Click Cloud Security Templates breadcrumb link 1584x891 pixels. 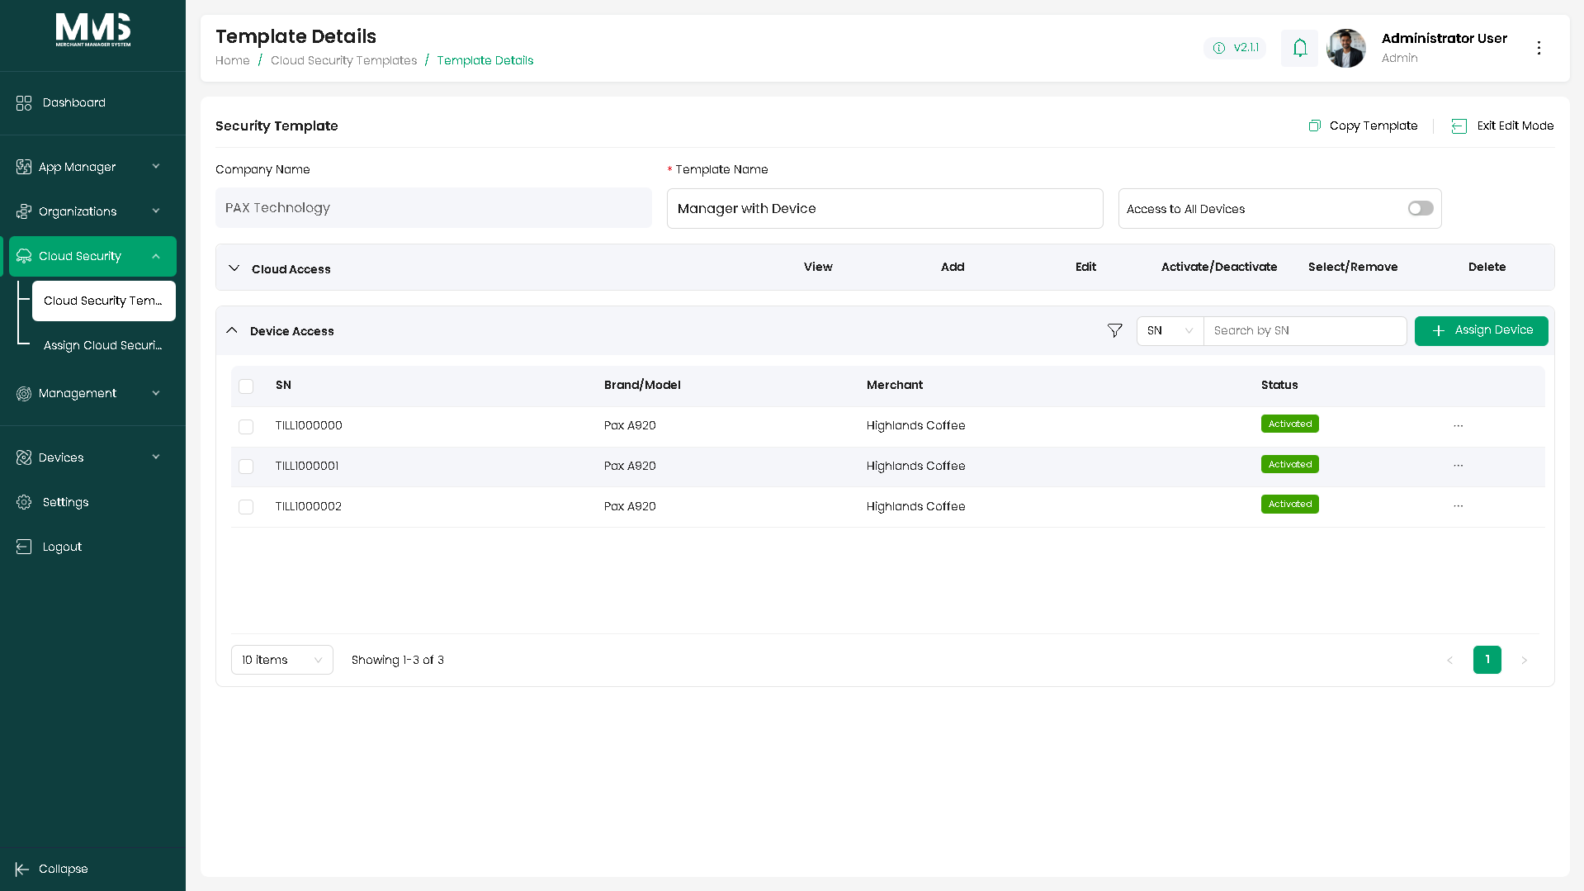[344, 60]
